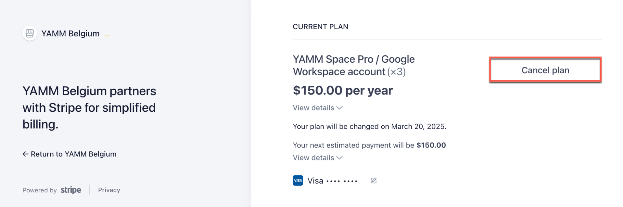Screen dimensions: 623x207
Task: Click the Powered by text in footer
Action: click(x=40, y=190)
